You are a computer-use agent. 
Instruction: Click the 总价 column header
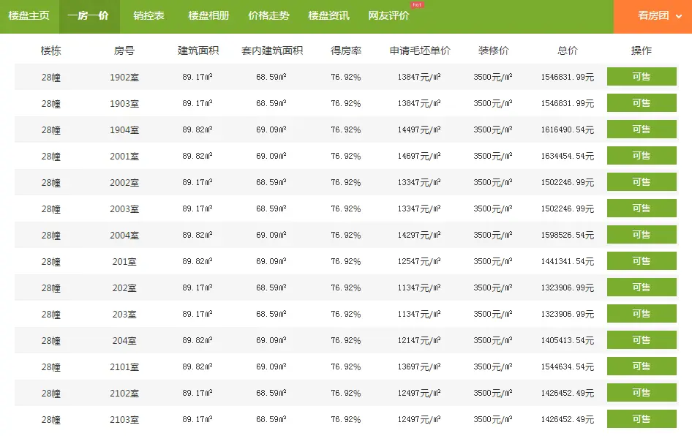click(568, 50)
